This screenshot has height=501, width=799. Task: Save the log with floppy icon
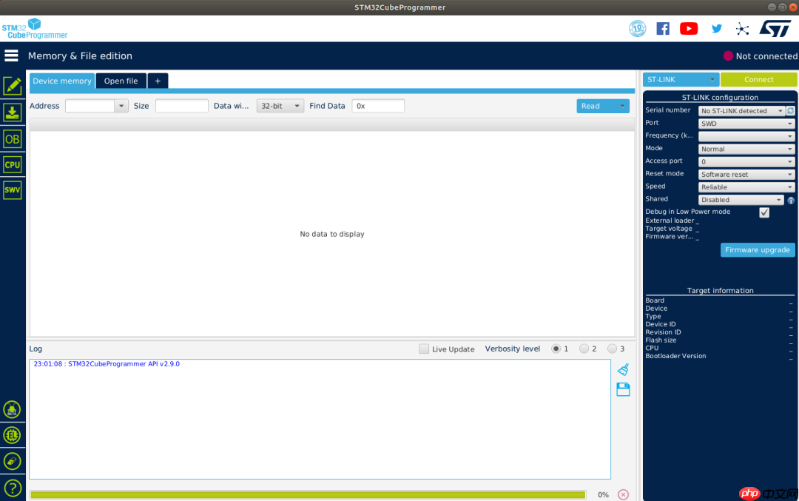[623, 389]
